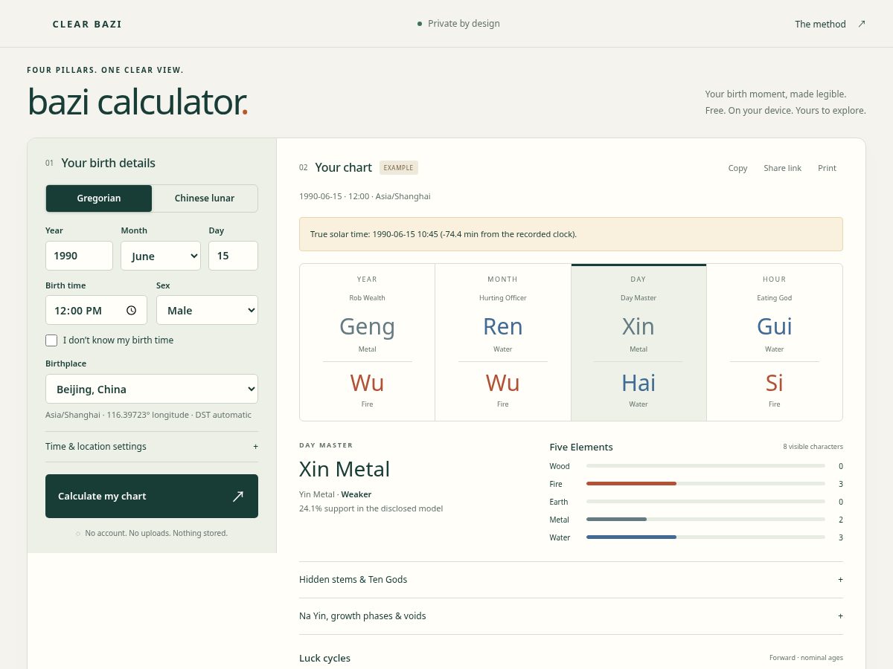Toggle 'I don't know my birth time' checkbox
Image resolution: width=893 pixels, height=669 pixels.
[x=51, y=340]
